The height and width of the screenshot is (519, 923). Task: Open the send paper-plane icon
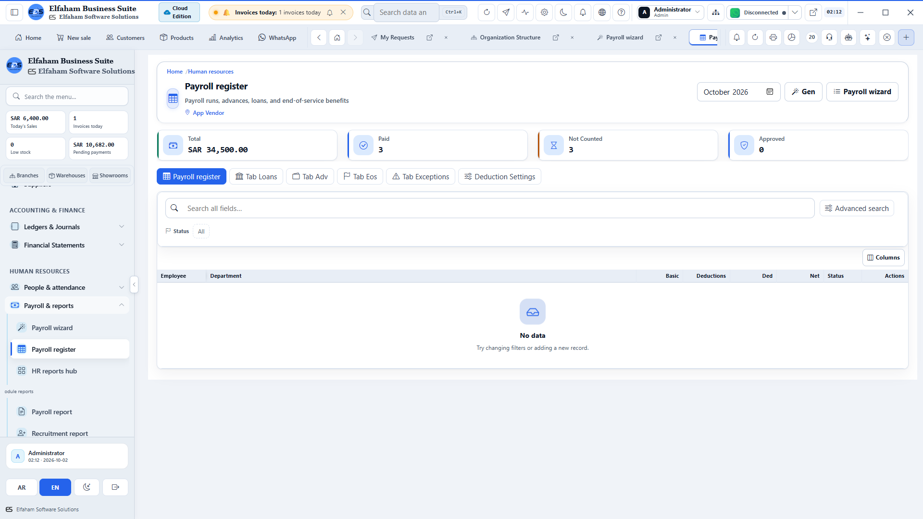click(x=506, y=12)
